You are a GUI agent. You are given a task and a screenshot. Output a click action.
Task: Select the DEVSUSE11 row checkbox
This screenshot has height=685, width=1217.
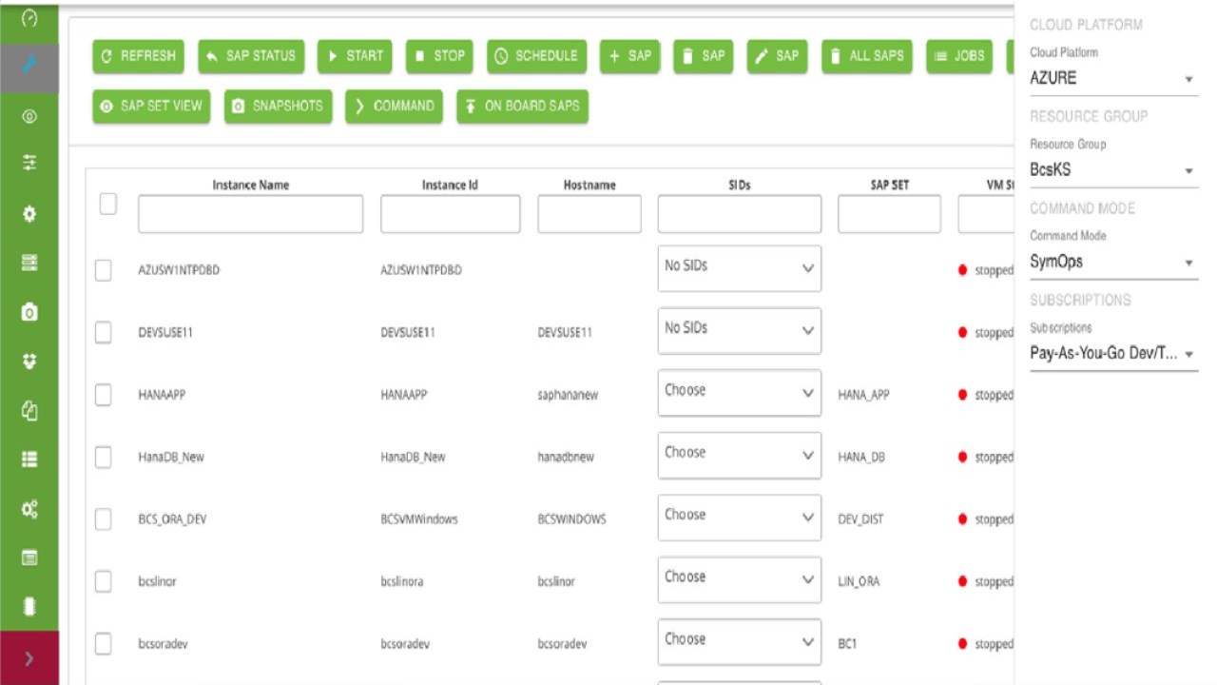[x=104, y=332]
